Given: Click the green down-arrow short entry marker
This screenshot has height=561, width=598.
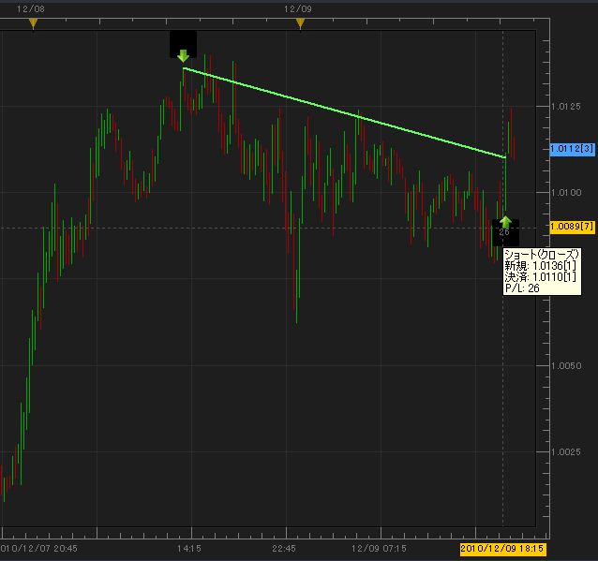Looking at the screenshot, I should [x=183, y=54].
